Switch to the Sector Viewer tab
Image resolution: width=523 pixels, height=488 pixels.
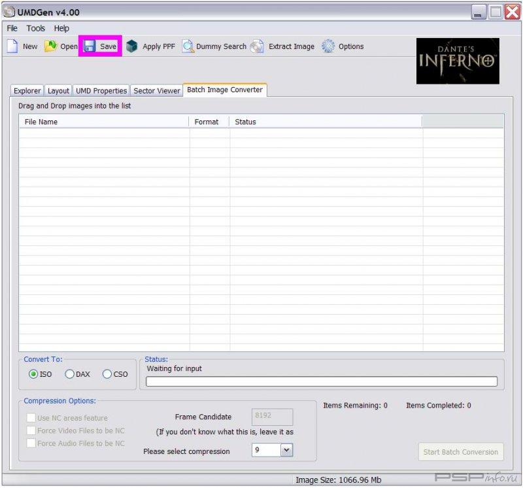point(156,91)
